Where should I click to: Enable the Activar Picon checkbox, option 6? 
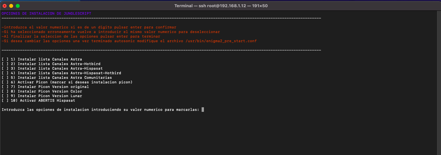[x=5, y=82]
